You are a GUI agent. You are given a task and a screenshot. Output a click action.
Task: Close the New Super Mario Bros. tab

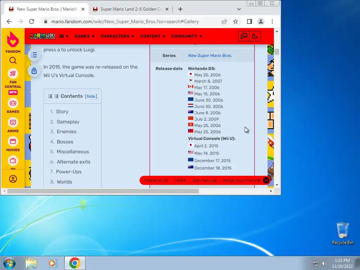[83, 9]
